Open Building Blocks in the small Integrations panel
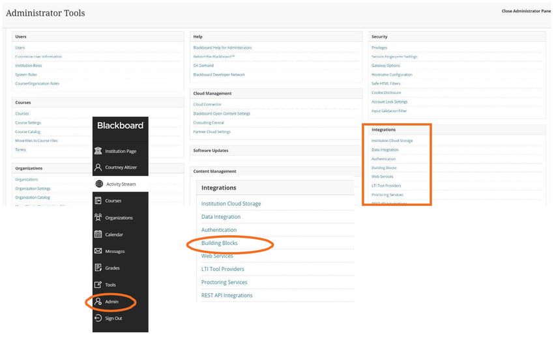The height and width of the screenshot is (342, 554). [384, 167]
